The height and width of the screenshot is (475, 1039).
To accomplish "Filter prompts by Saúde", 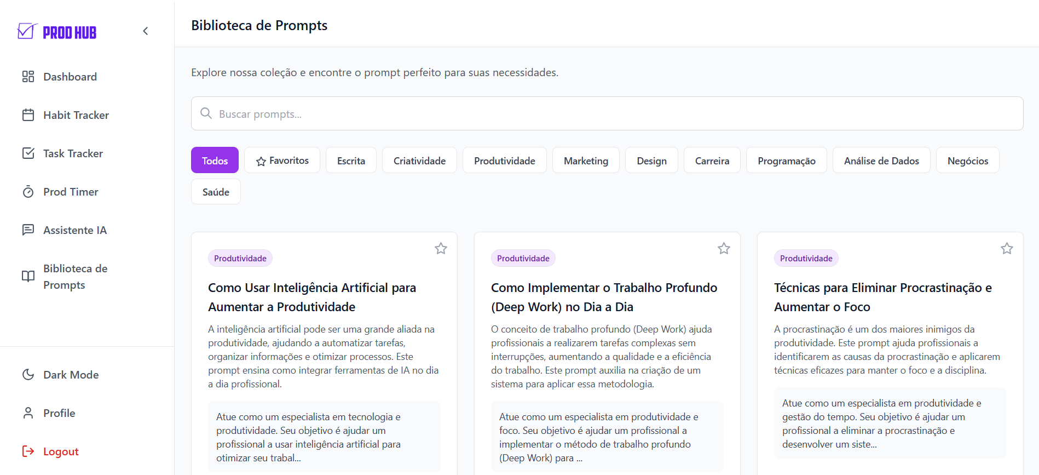I will pyautogui.click(x=216, y=192).
